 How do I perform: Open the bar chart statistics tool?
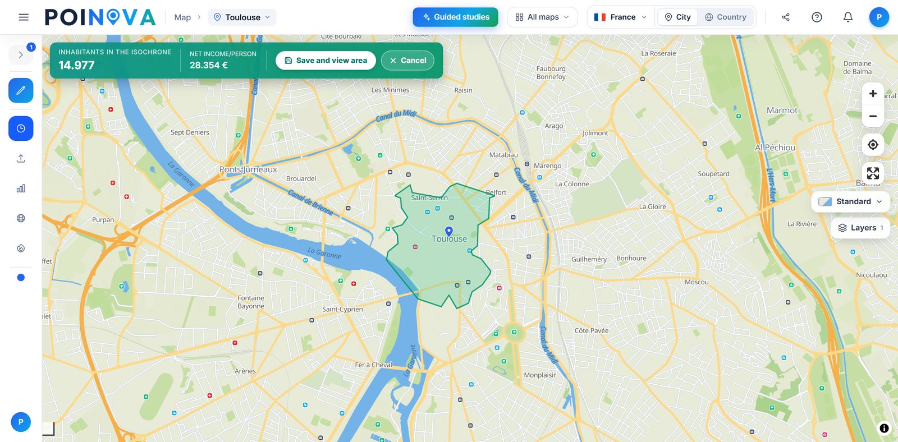click(21, 188)
